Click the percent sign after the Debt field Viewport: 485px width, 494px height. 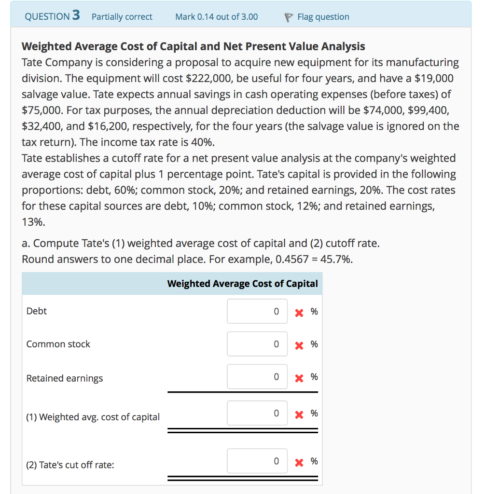click(x=314, y=311)
